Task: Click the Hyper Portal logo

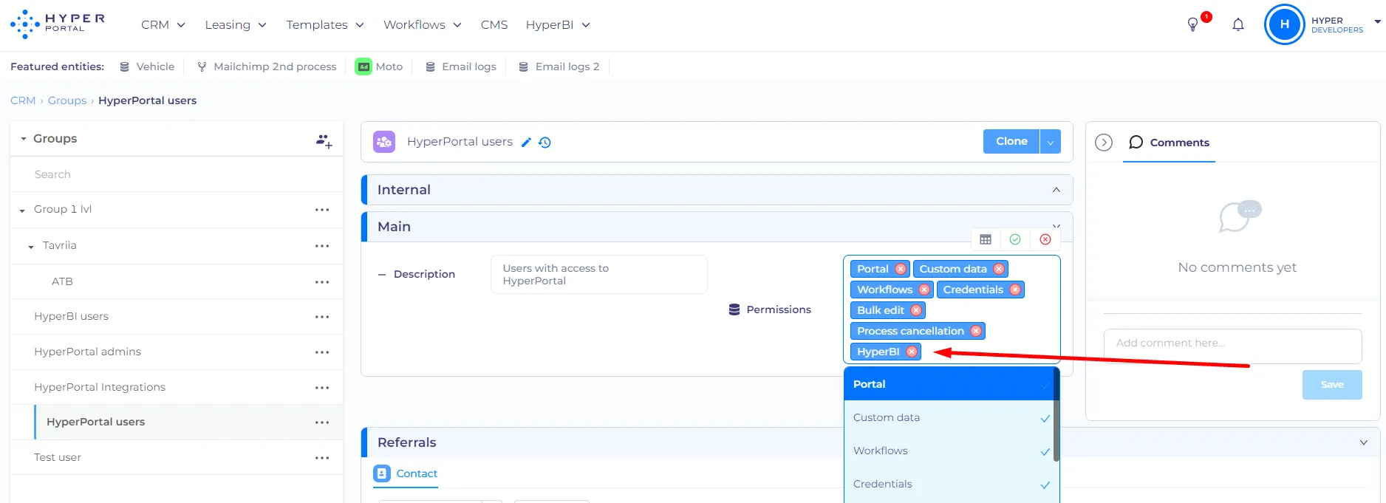Action: tap(58, 24)
